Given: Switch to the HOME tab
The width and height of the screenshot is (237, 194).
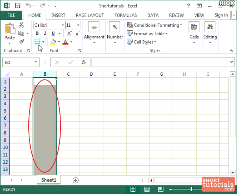Looking at the screenshot, I should (x=35, y=15).
